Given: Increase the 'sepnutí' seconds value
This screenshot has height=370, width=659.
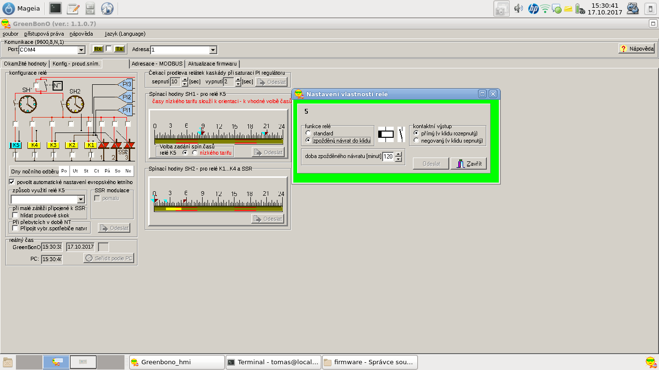Looking at the screenshot, I should 185,79.
